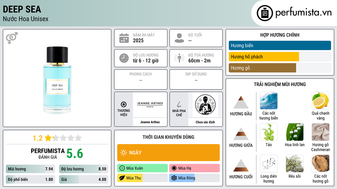Click the Jeanne Arthes Paris brand logo
Viewport: 337px width, 189px height.
(x=150, y=105)
